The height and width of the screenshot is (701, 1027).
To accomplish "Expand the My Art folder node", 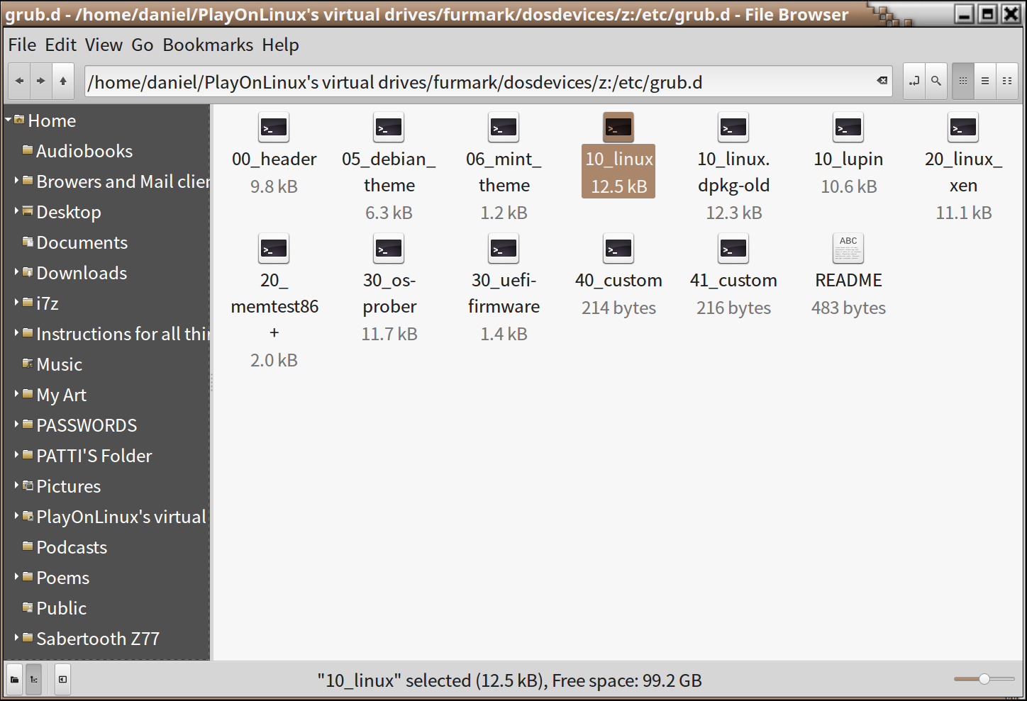I will coord(16,394).
